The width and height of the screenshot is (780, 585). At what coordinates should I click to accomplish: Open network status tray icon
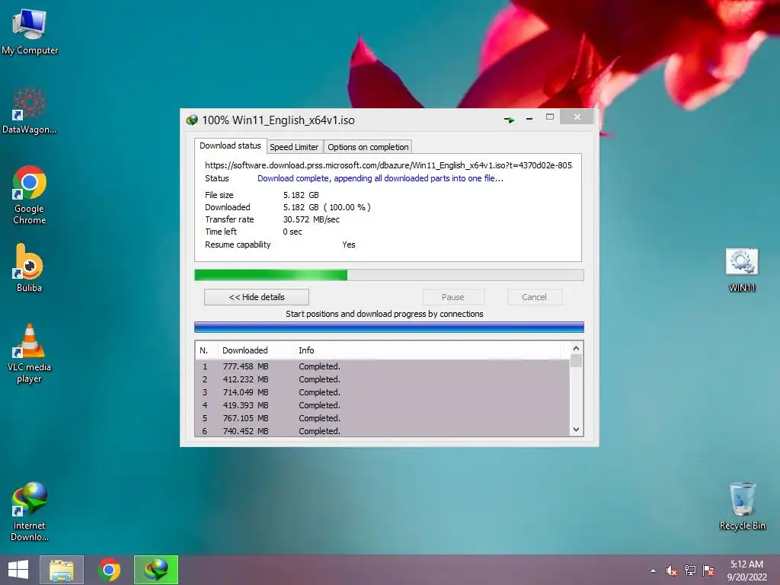tap(690, 571)
